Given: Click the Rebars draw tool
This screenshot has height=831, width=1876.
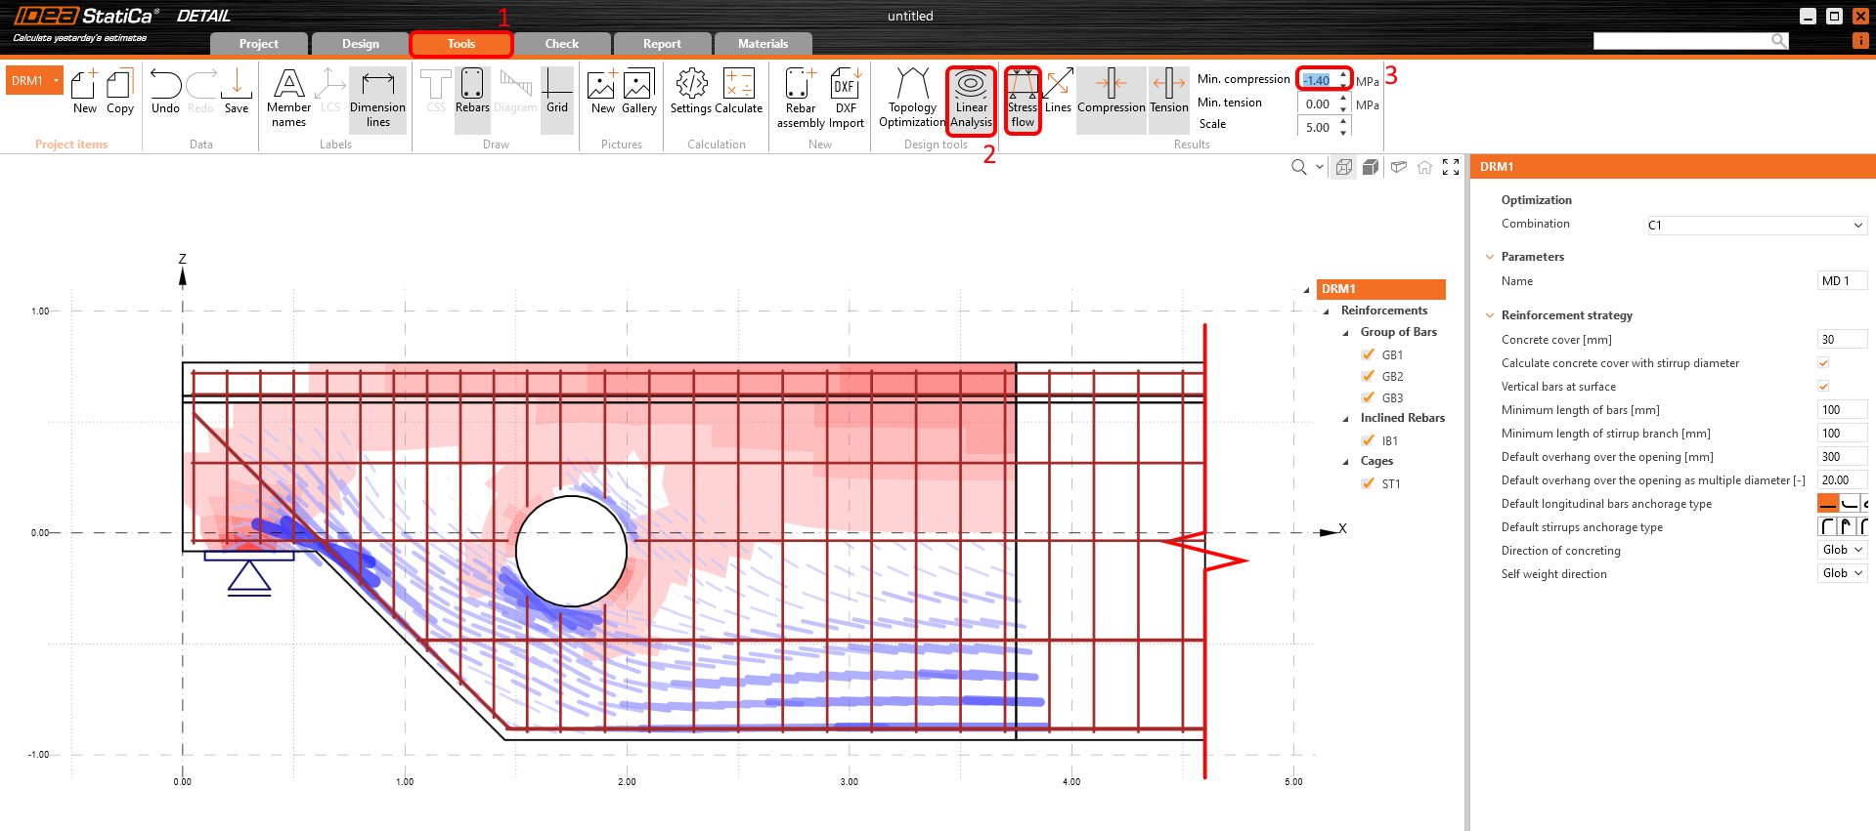Looking at the screenshot, I should (x=472, y=93).
